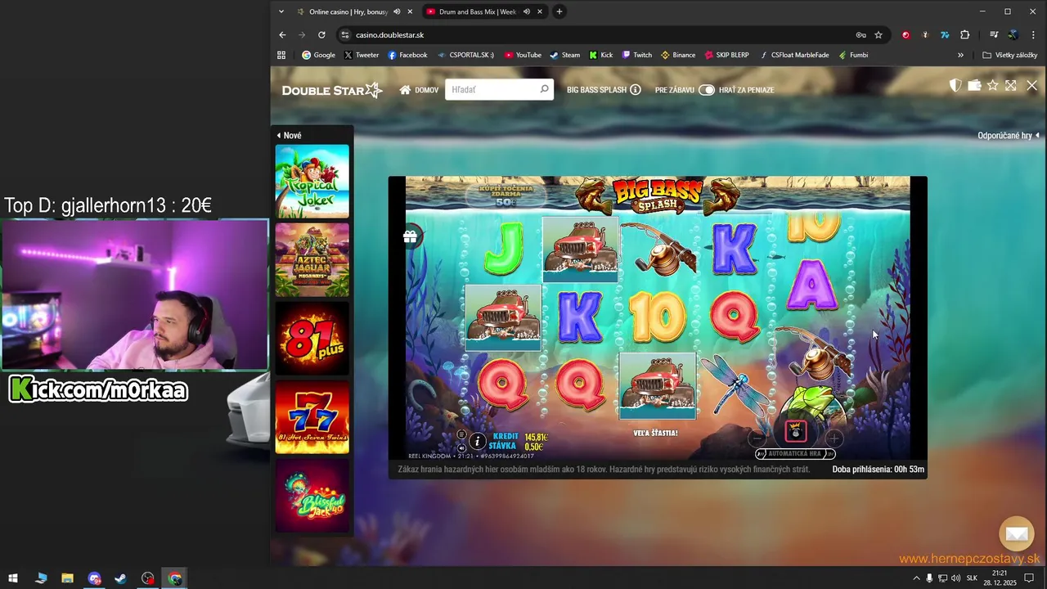Open the 81 Hot Seven Twins thumbnail
The width and height of the screenshot is (1047, 589).
point(312,416)
